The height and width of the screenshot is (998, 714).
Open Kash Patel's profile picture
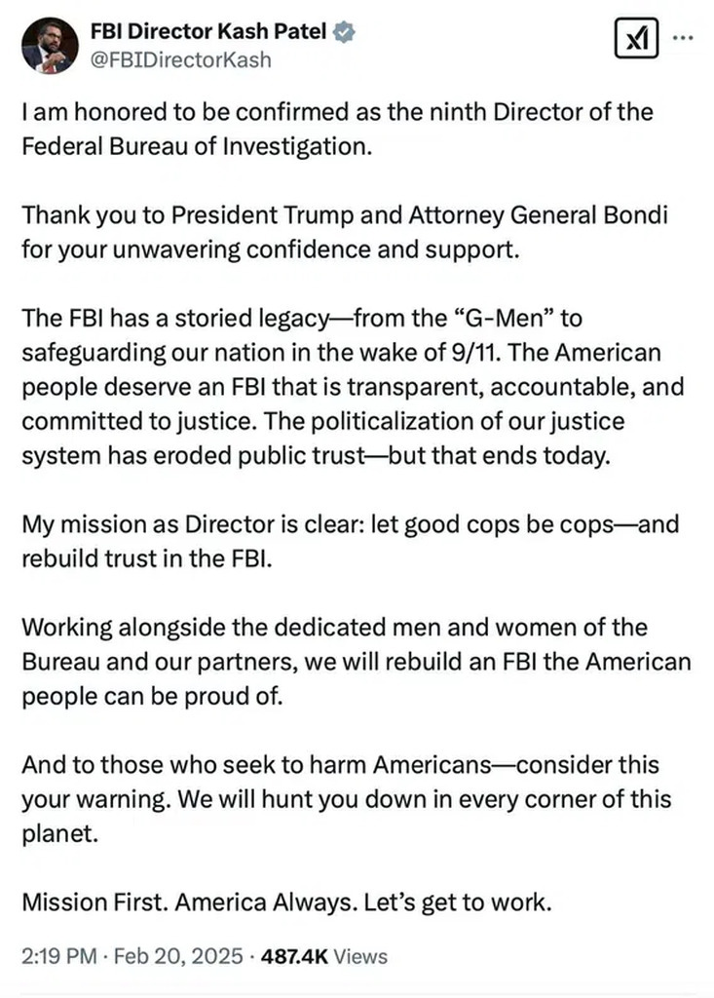(48, 45)
